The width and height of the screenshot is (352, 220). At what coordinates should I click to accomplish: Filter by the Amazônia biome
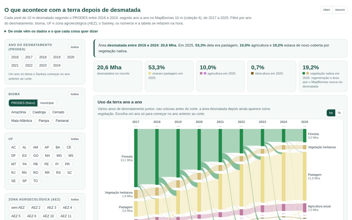pos(18,112)
